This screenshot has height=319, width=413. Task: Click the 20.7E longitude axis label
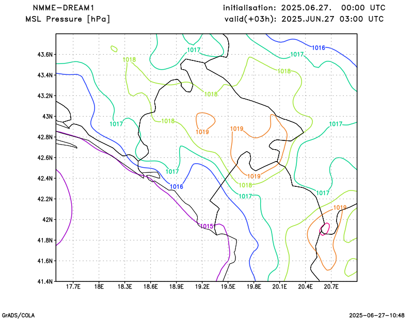[331, 286]
